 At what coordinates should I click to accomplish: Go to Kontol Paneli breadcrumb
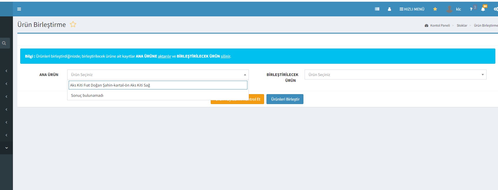[x=440, y=25]
